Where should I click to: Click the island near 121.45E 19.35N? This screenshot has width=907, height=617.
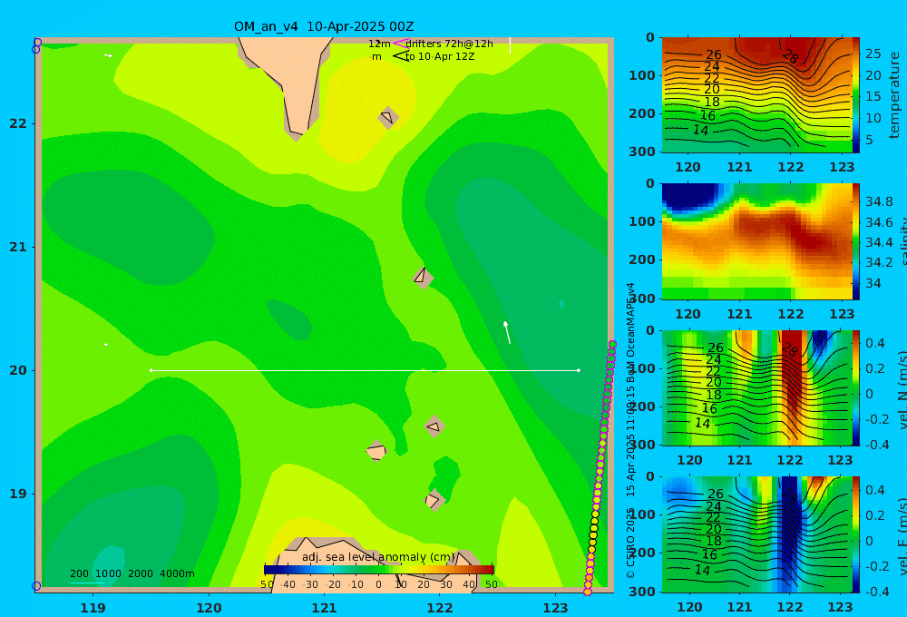(x=376, y=451)
